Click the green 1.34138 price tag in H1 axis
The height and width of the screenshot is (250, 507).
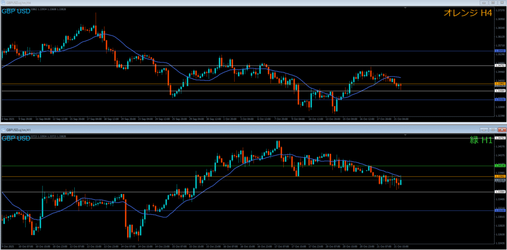click(500, 166)
